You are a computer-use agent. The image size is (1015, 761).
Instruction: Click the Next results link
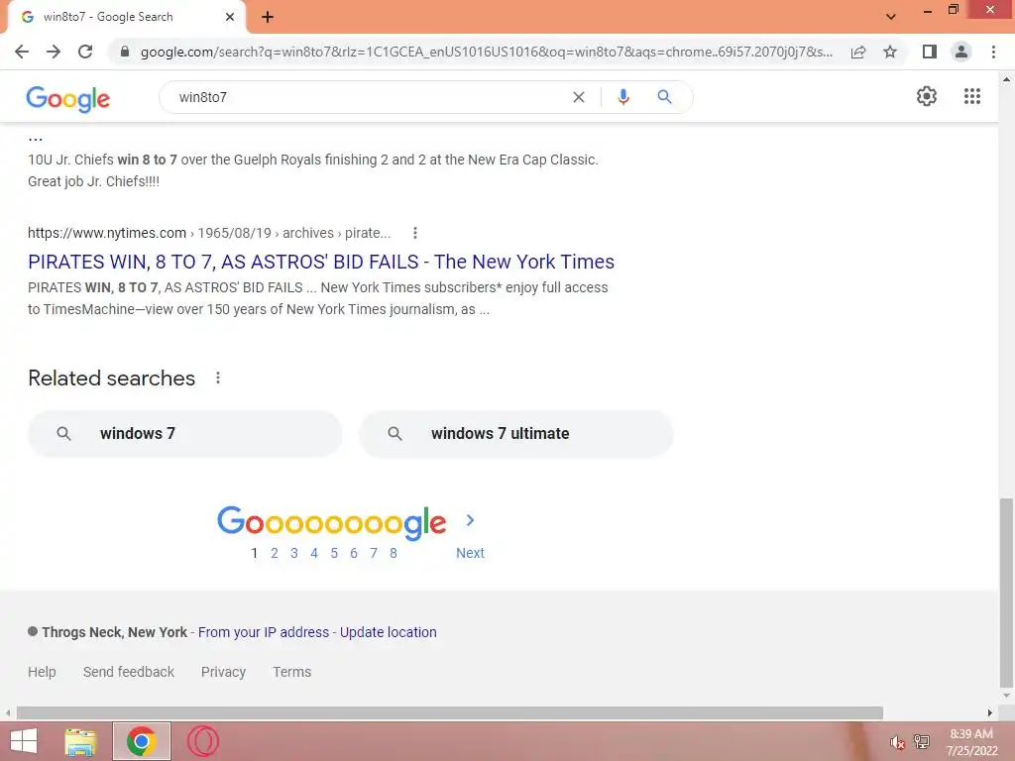[x=470, y=553]
